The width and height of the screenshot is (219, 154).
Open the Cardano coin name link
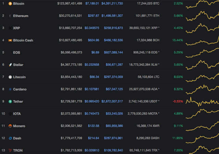point(20,89)
